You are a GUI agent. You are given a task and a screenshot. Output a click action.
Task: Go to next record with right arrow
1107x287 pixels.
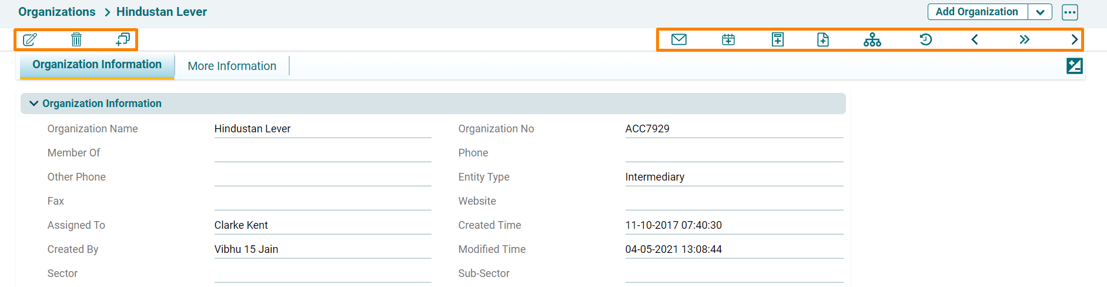point(1074,40)
